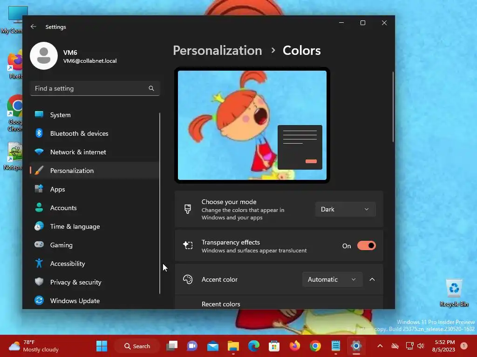Open the weather widget showing 78°F

click(34, 346)
